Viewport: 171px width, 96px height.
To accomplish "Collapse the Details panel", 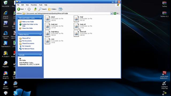I will click(40, 55).
